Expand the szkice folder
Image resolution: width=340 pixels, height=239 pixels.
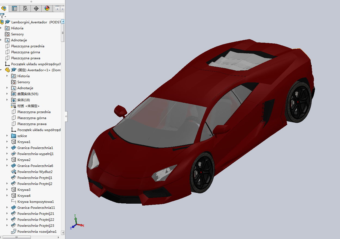point(7,136)
